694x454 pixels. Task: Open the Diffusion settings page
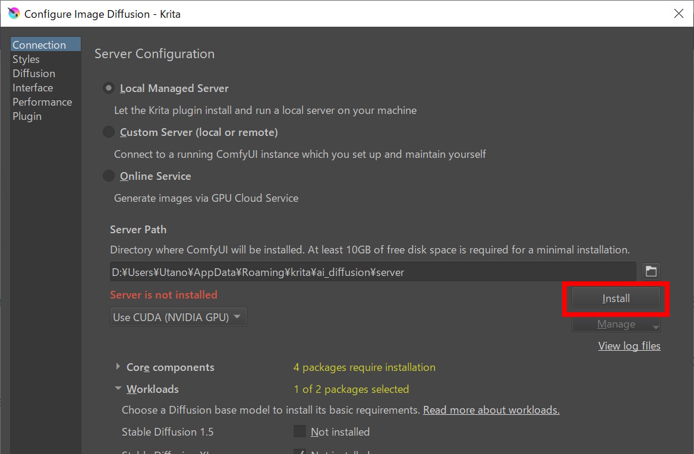click(46, 74)
